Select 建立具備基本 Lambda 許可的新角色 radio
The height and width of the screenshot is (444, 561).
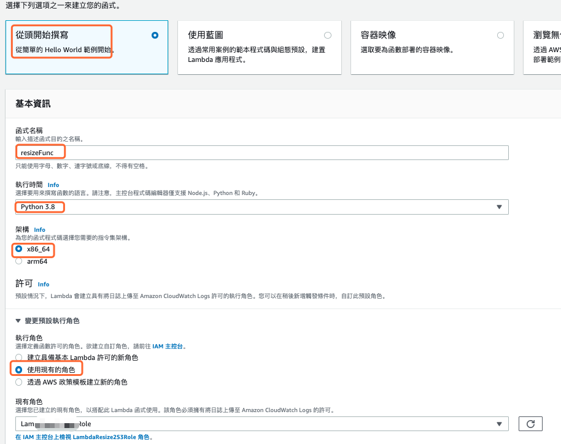(x=19, y=358)
